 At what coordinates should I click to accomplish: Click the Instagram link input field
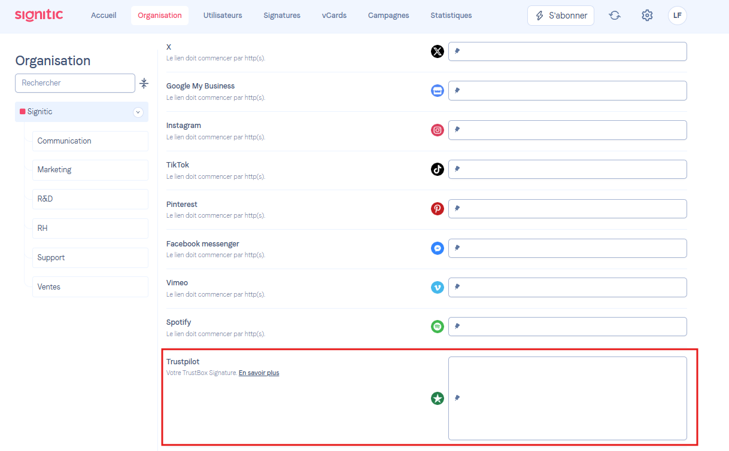(x=567, y=130)
